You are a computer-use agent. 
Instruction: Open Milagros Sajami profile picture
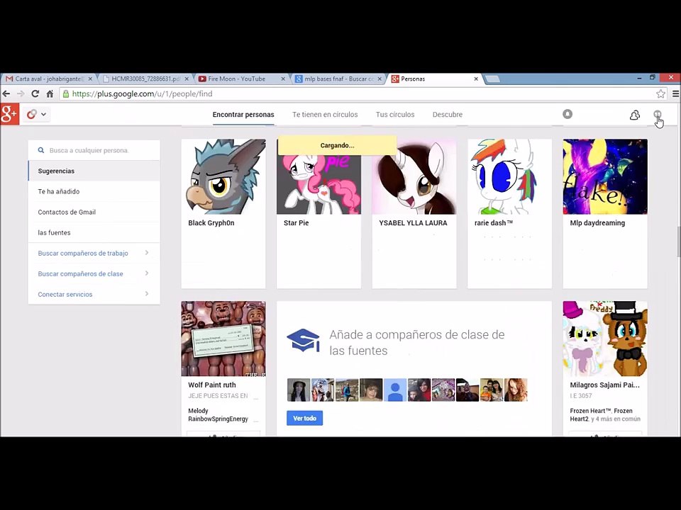[605, 339]
